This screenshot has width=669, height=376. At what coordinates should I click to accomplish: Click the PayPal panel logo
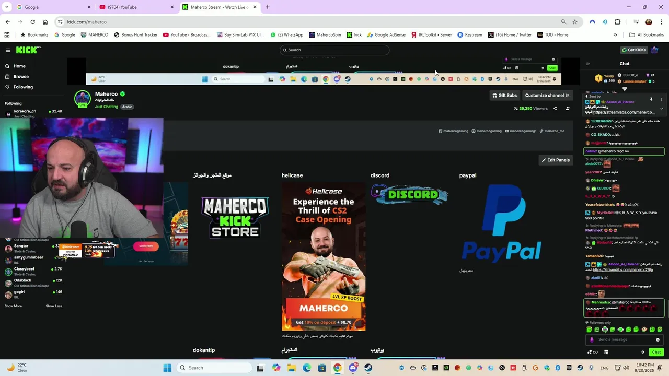501,222
